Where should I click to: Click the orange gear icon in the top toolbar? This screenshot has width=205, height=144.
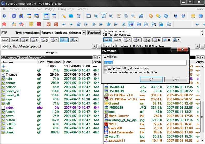click(151, 16)
